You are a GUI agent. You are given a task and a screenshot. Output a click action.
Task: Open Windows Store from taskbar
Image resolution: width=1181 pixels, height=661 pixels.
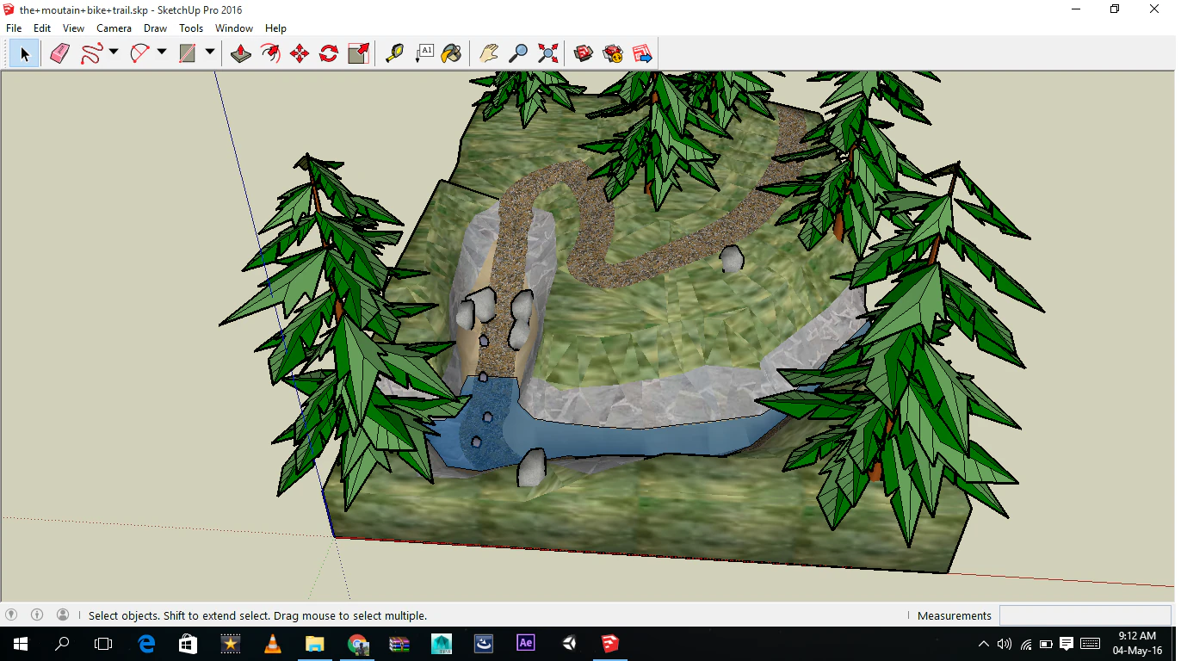(x=189, y=643)
